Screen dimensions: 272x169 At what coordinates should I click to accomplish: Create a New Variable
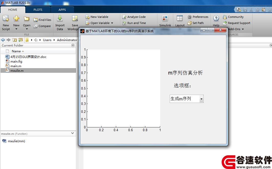[x=97, y=17]
